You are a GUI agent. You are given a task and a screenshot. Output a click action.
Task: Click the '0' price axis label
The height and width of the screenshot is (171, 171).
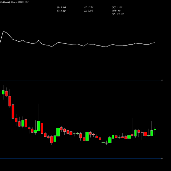click(162, 158)
